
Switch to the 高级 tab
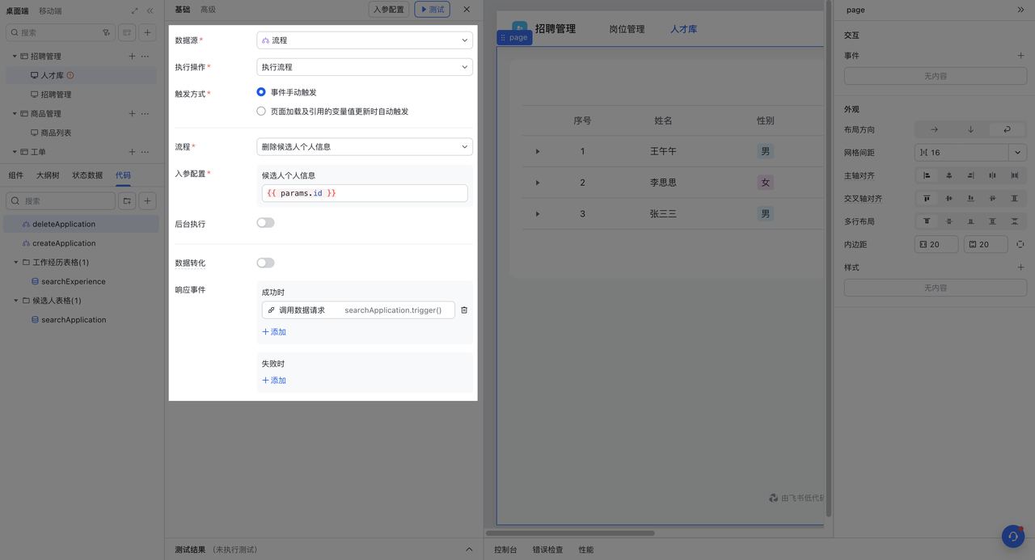[x=208, y=10]
